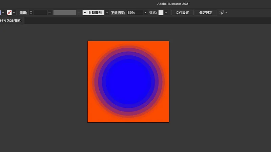Click the 樣式 graphic style swatch
271x152 pixels.
(161, 12)
